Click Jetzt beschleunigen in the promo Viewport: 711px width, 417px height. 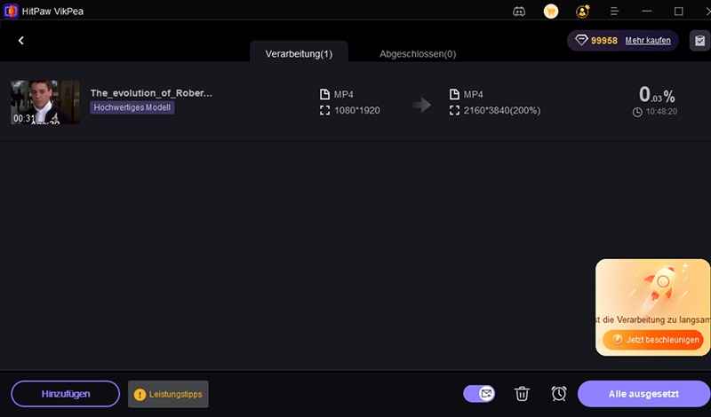click(x=653, y=340)
